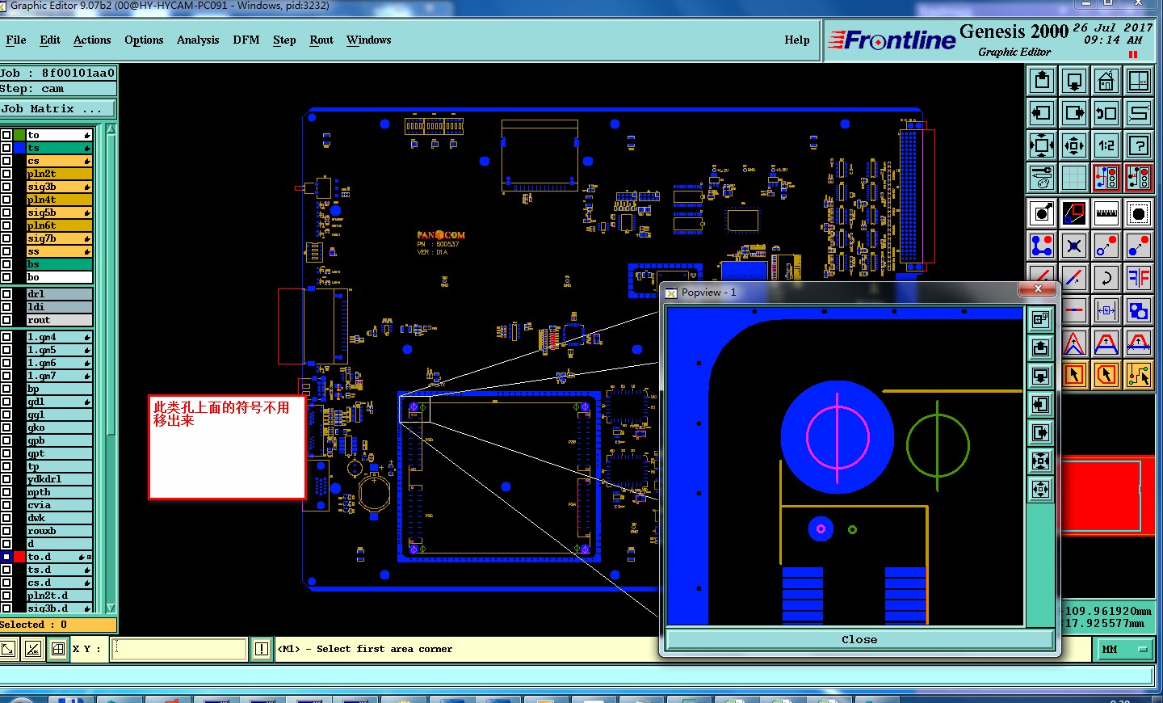Click the layer list scroll up arrow
Image resolution: width=1163 pixels, height=703 pixels.
point(111,129)
